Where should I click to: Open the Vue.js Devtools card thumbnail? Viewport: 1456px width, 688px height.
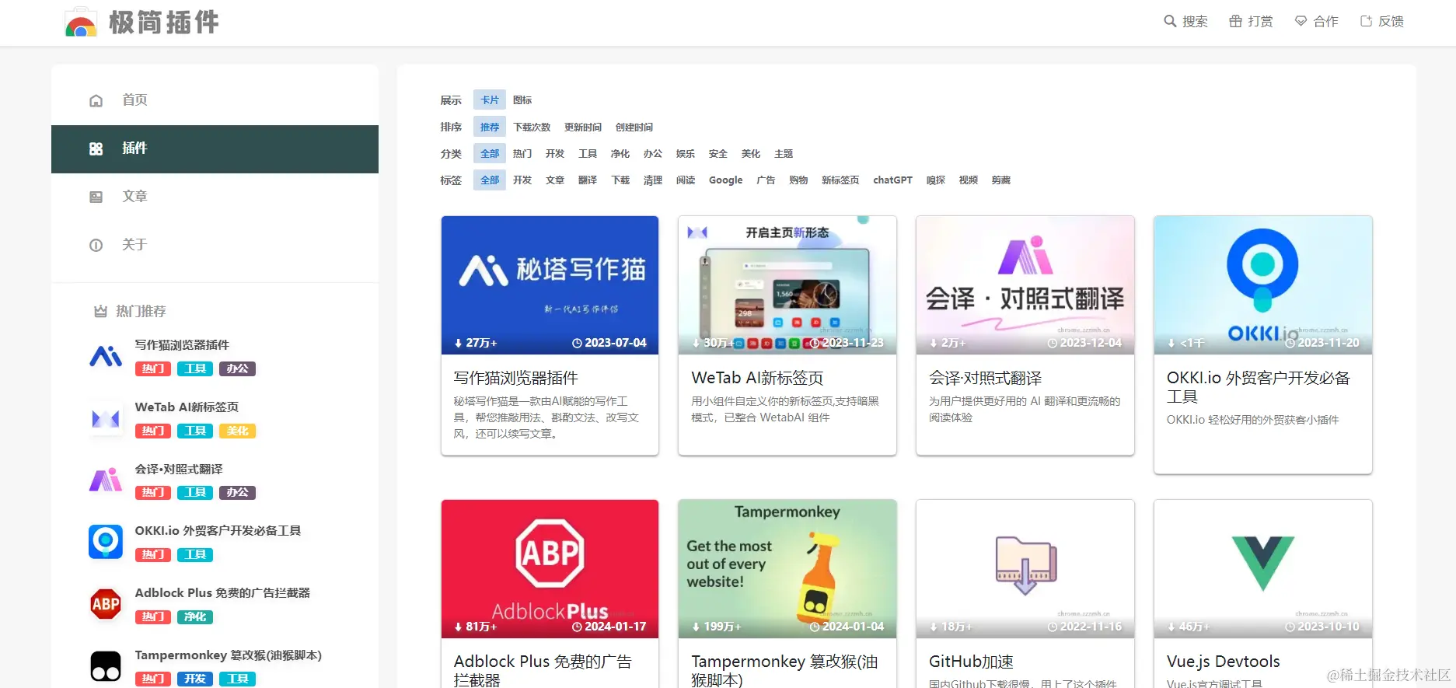[x=1263, y=569]
